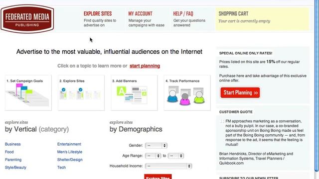This screenshot has width=319, height=179.
Task: Browse the Parenting vertical
Action: point(13,160)
